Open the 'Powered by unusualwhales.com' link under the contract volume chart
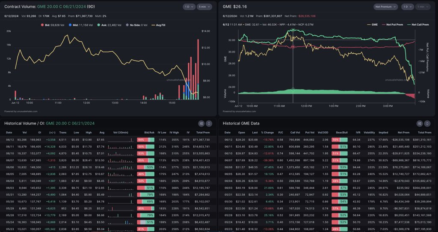 point(21,111)
